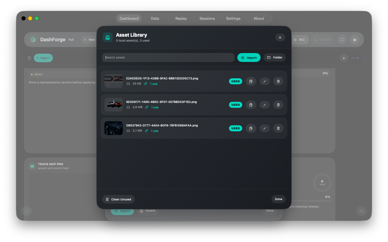This screenshot has height=242, width=388.
Task: Remove the D8537942 asset with its trash icon
Action: (278, 128)
